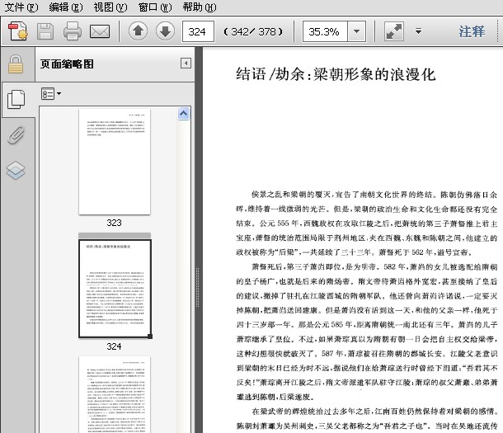Open the 帮助 (Help) menu
The width and height of the screenshot is (503, 433).
pyautogui.click(x=200, y=7)
